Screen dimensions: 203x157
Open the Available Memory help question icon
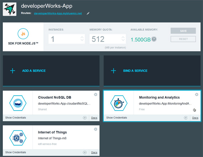coord(154,39)
